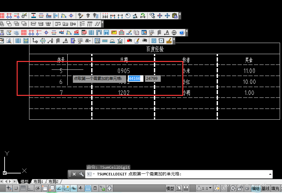282x193 pixels.
Task: Select the four-square grid icon in fourth toolbar
Action: (x=154, y=41)
